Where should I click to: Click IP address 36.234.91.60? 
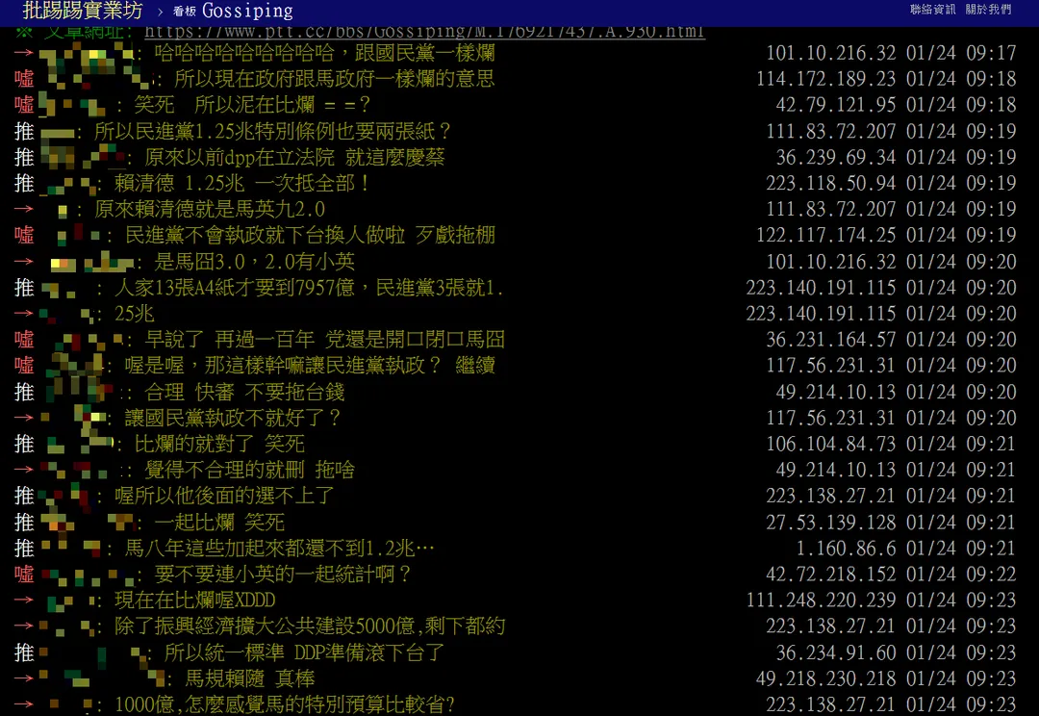[836, 653]
